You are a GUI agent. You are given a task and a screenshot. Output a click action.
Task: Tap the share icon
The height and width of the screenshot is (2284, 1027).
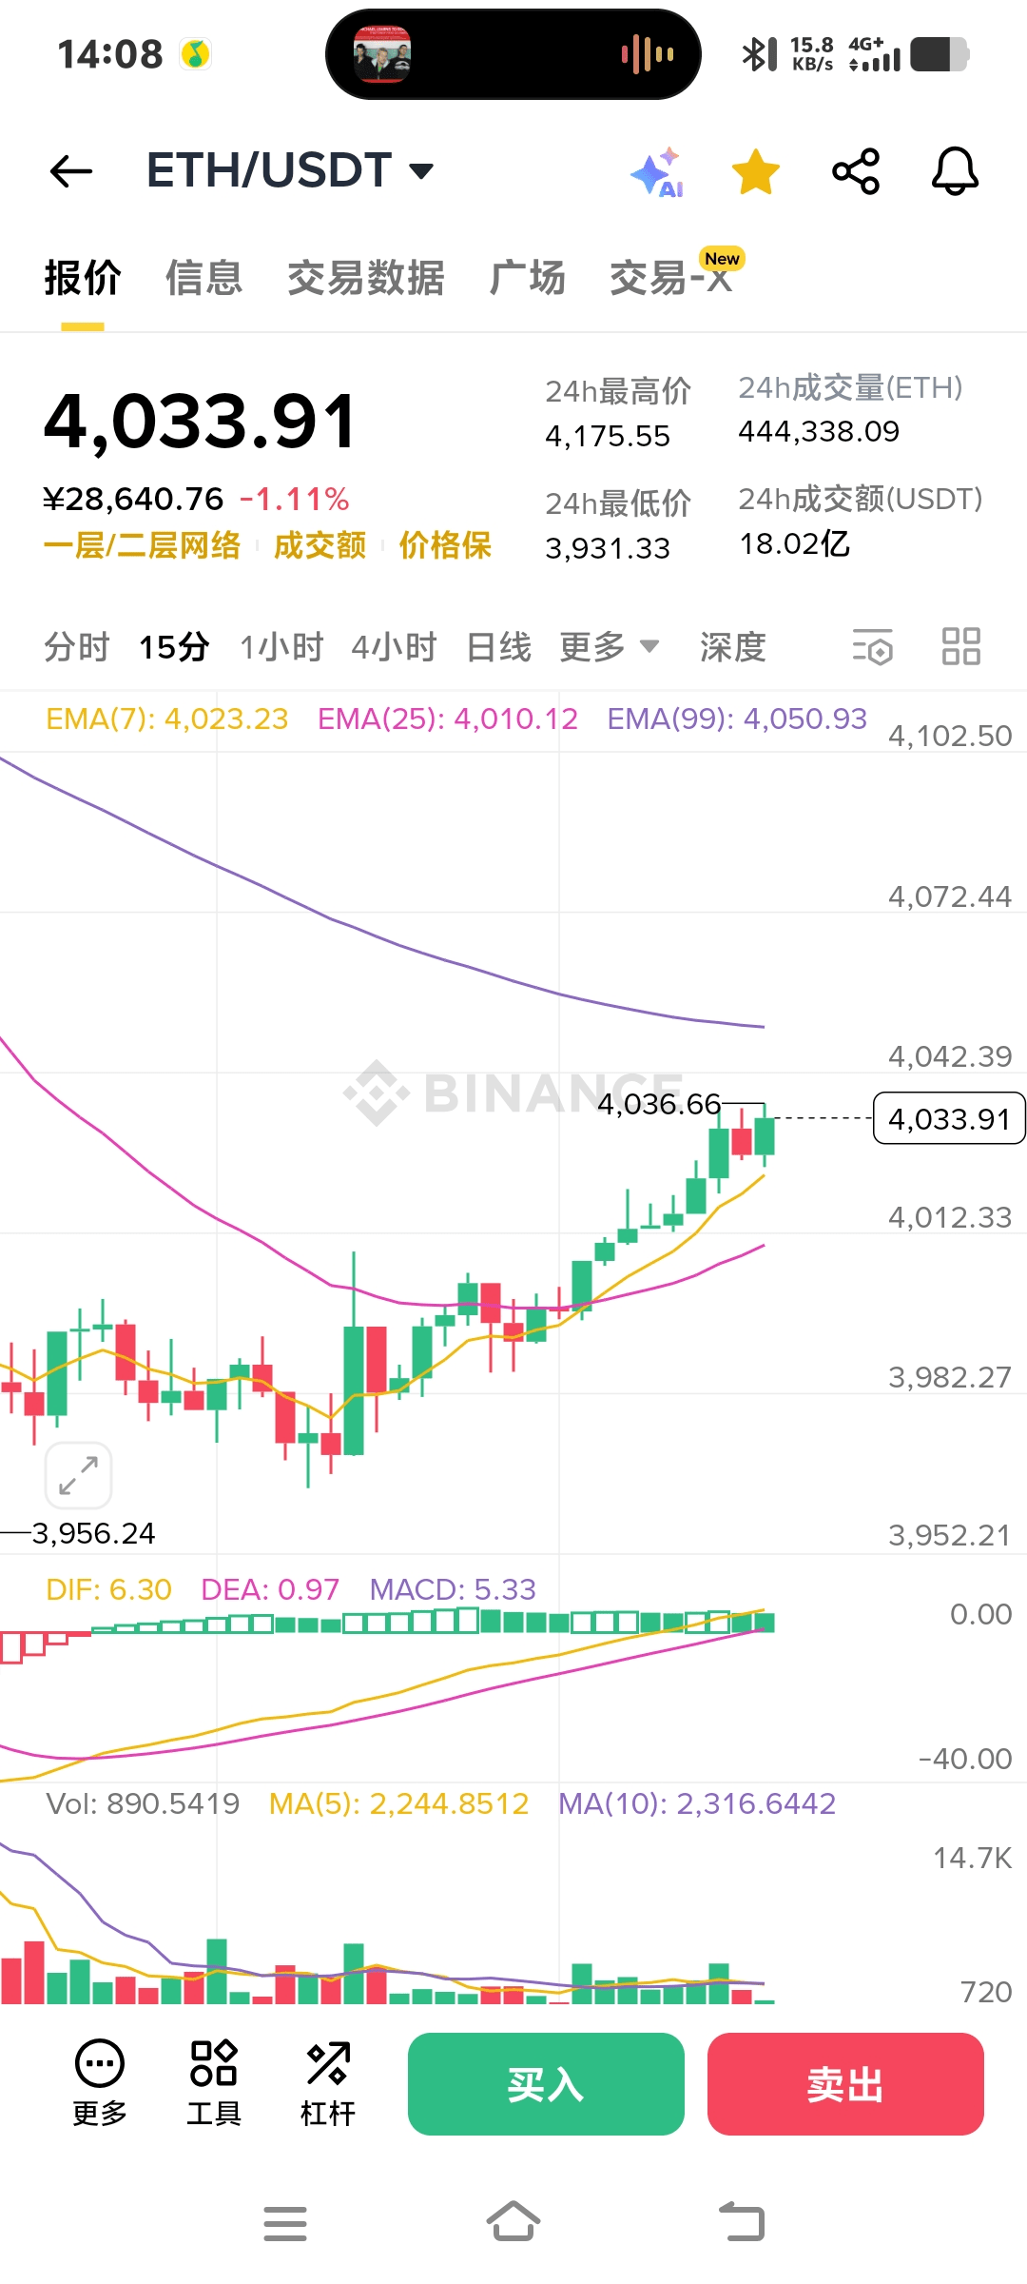coord(856,172)
